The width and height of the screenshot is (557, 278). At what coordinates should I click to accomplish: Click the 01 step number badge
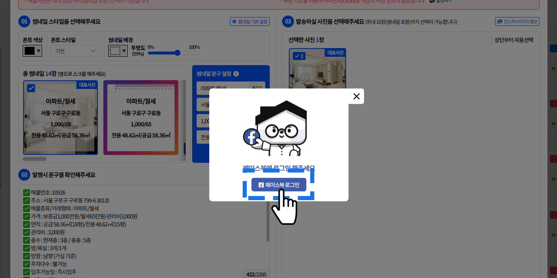tap(24, 21)
